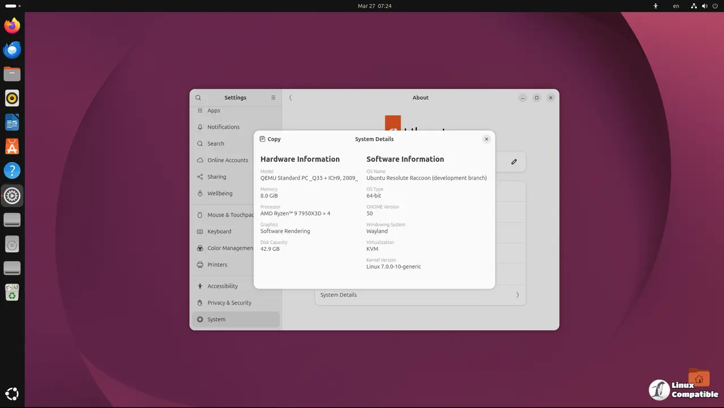Viewport: 724px width, 408px height.
Task: Go back using the About back arrow
Action: tap(291, 98)
